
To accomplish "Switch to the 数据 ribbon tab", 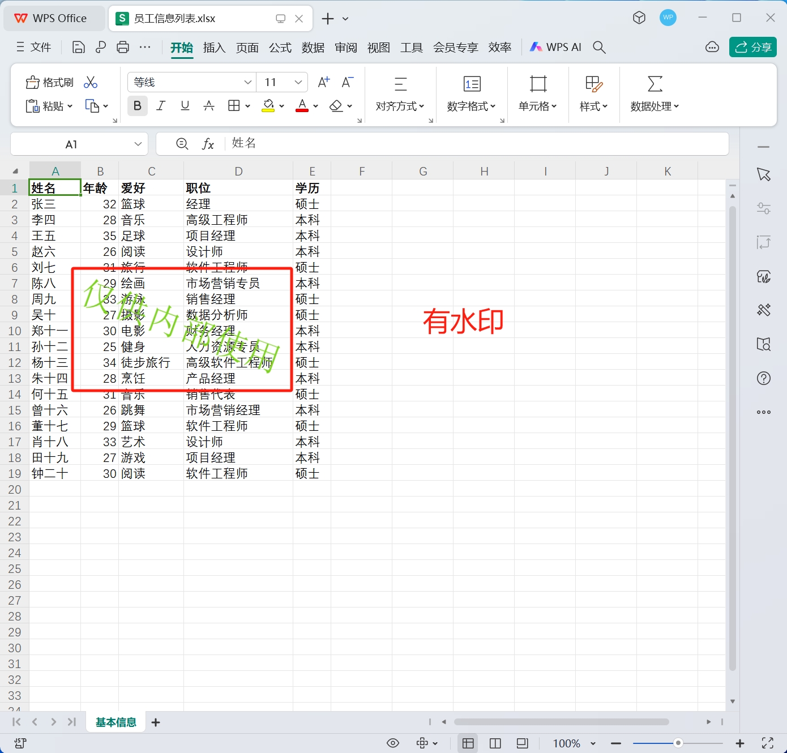I will click(x=313, y=48).
